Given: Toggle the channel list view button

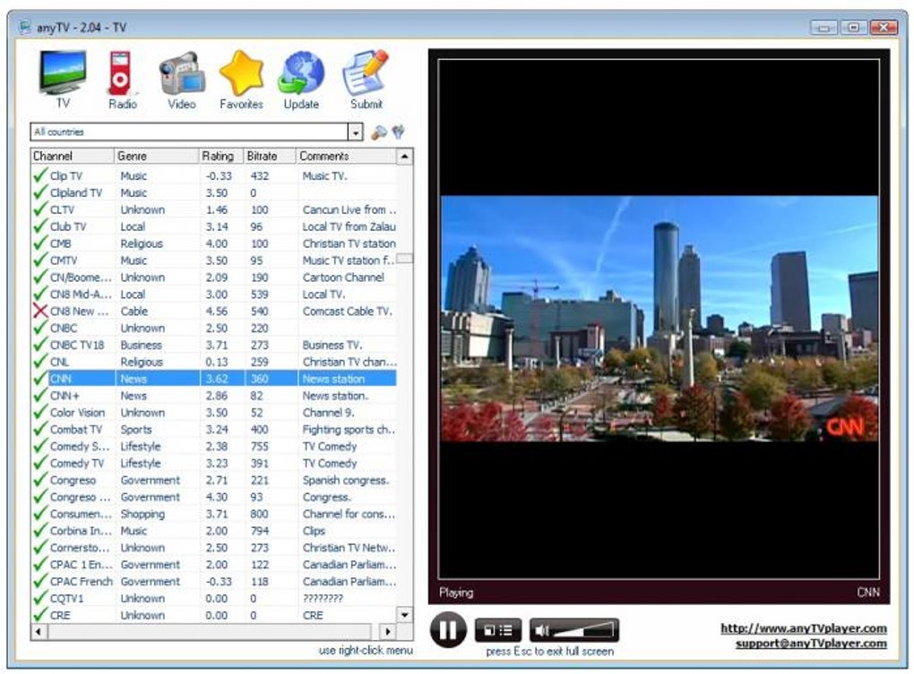Looking at the screenshot, I should tap(498, 630).
